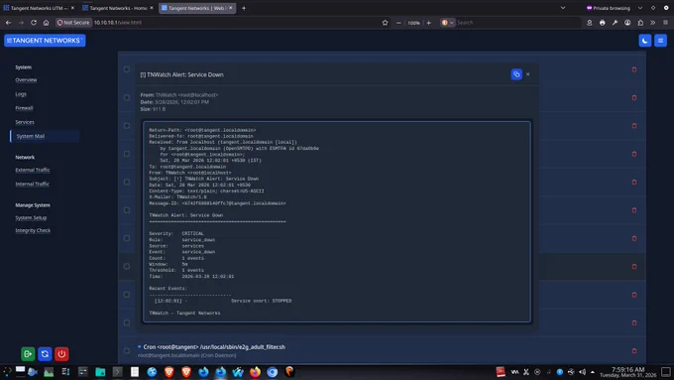674x380 pixels.
Task: Click the red power-off button in sidebar
Action: coord(61,354)
